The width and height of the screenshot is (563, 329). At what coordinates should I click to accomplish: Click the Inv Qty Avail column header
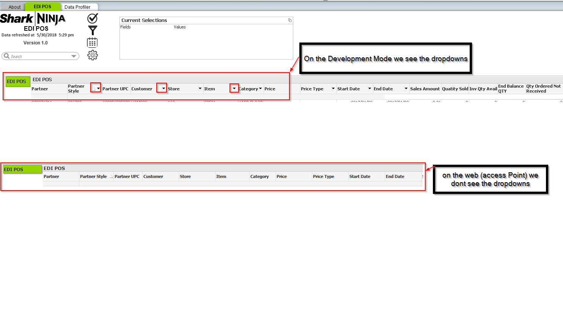tap(483, 89)
